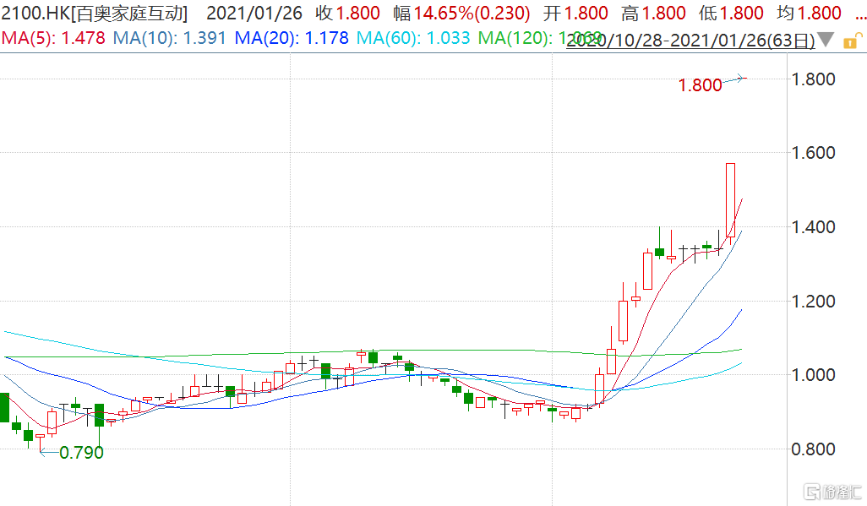Screen dimensions: 867x506
Task: Open the date range dropdown triangle
Action: [826, 40]
